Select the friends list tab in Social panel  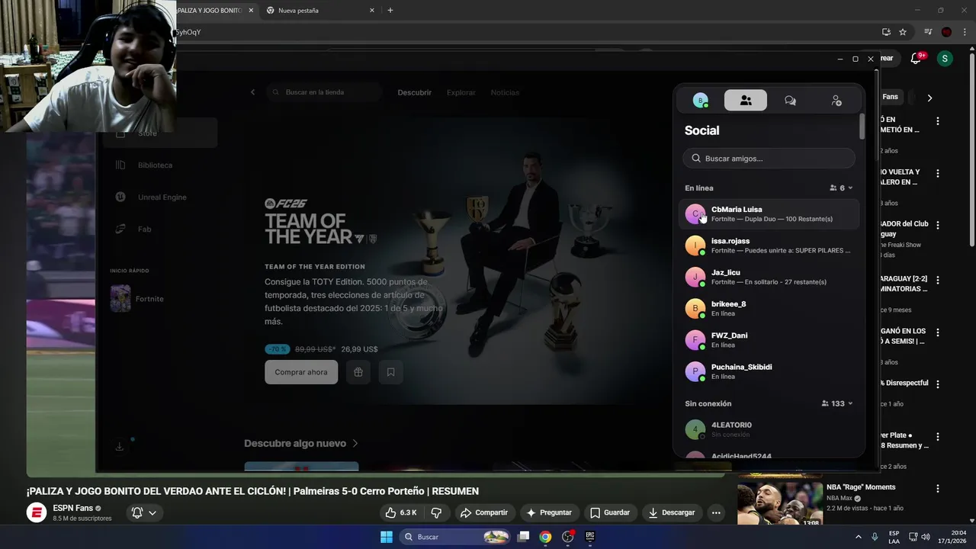[746, 101]
